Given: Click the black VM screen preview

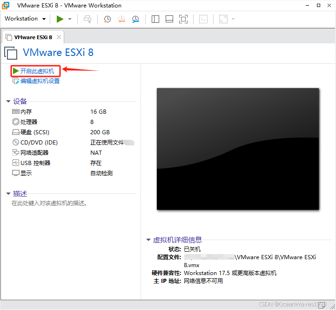Looking at the screenshot, I should (x=238, y=149).
